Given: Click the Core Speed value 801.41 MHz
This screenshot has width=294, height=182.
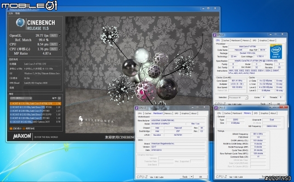Looking at the screenshot, I should 237,81.
